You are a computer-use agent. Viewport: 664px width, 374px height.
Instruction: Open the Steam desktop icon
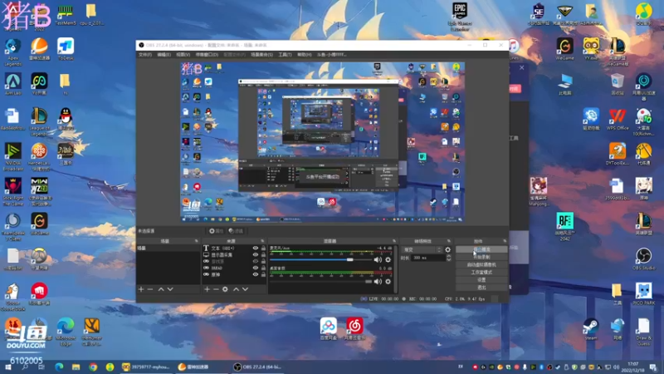tap(591, 329)
